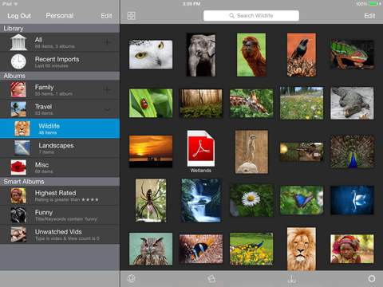The height and width of the screenshot is (287, 383).
Task: Open the spider photo
Action: click(151, 200)
